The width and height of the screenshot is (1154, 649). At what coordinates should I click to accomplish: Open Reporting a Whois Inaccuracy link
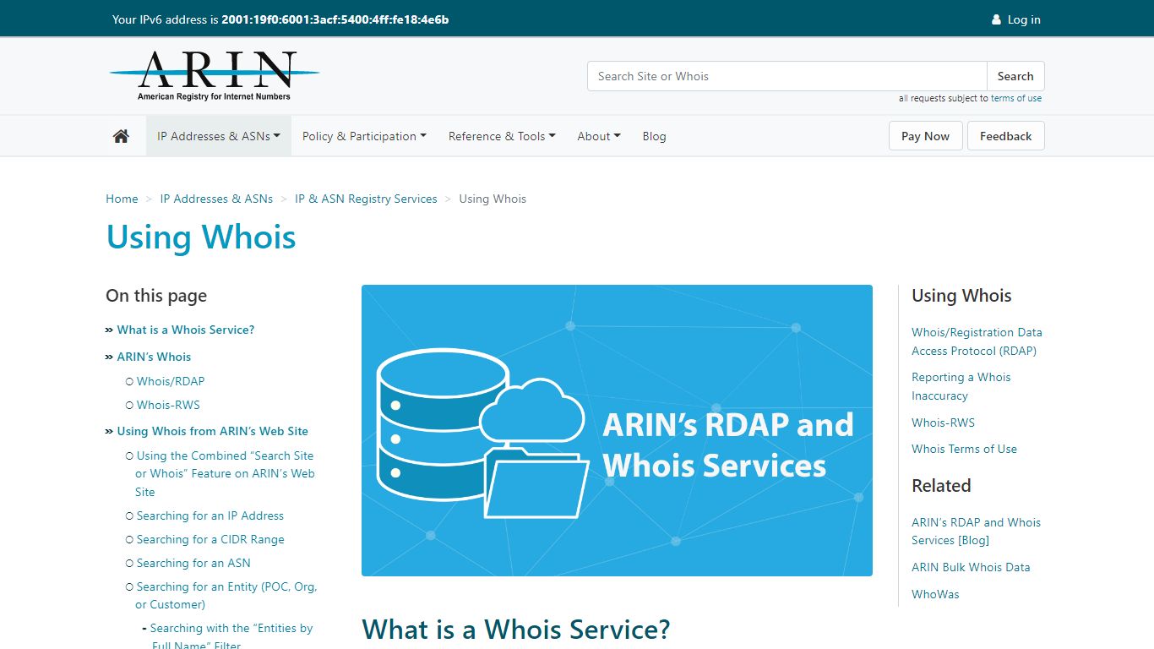pos(961,386)
